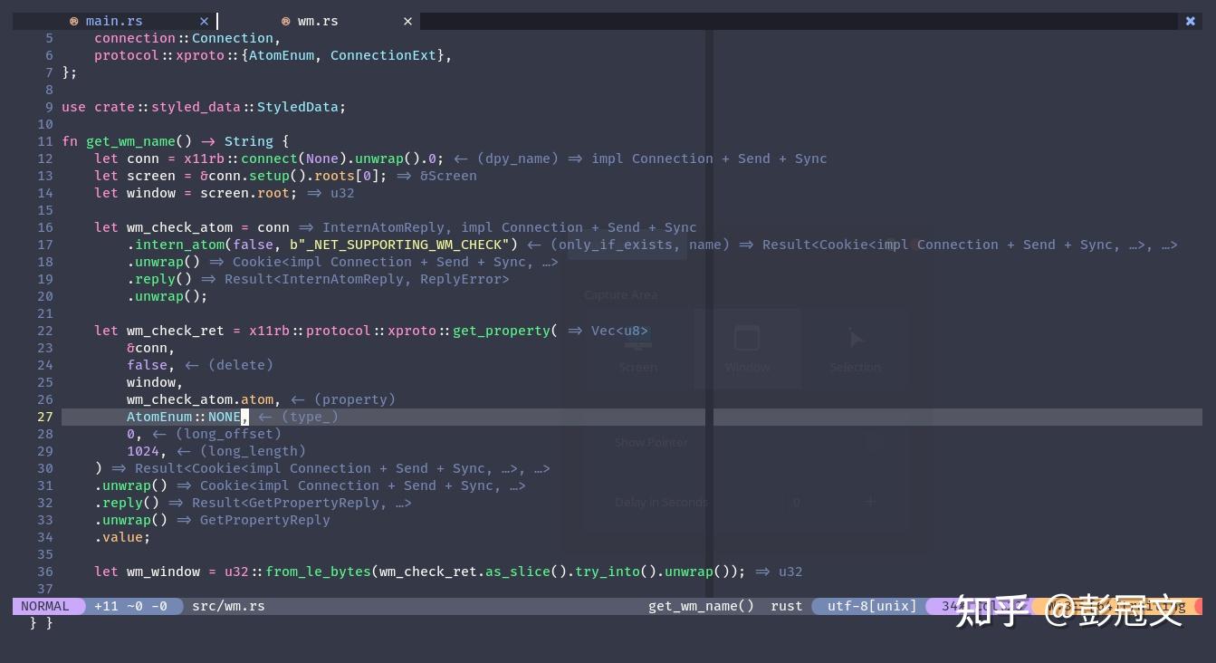
Task: Click the modified-file circle icon on wm.rs tab
Action: click(x=286, y=21)
